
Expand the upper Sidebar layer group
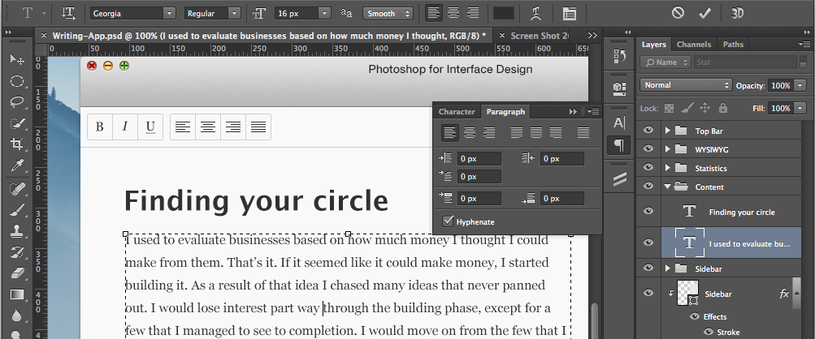[667, 269]
